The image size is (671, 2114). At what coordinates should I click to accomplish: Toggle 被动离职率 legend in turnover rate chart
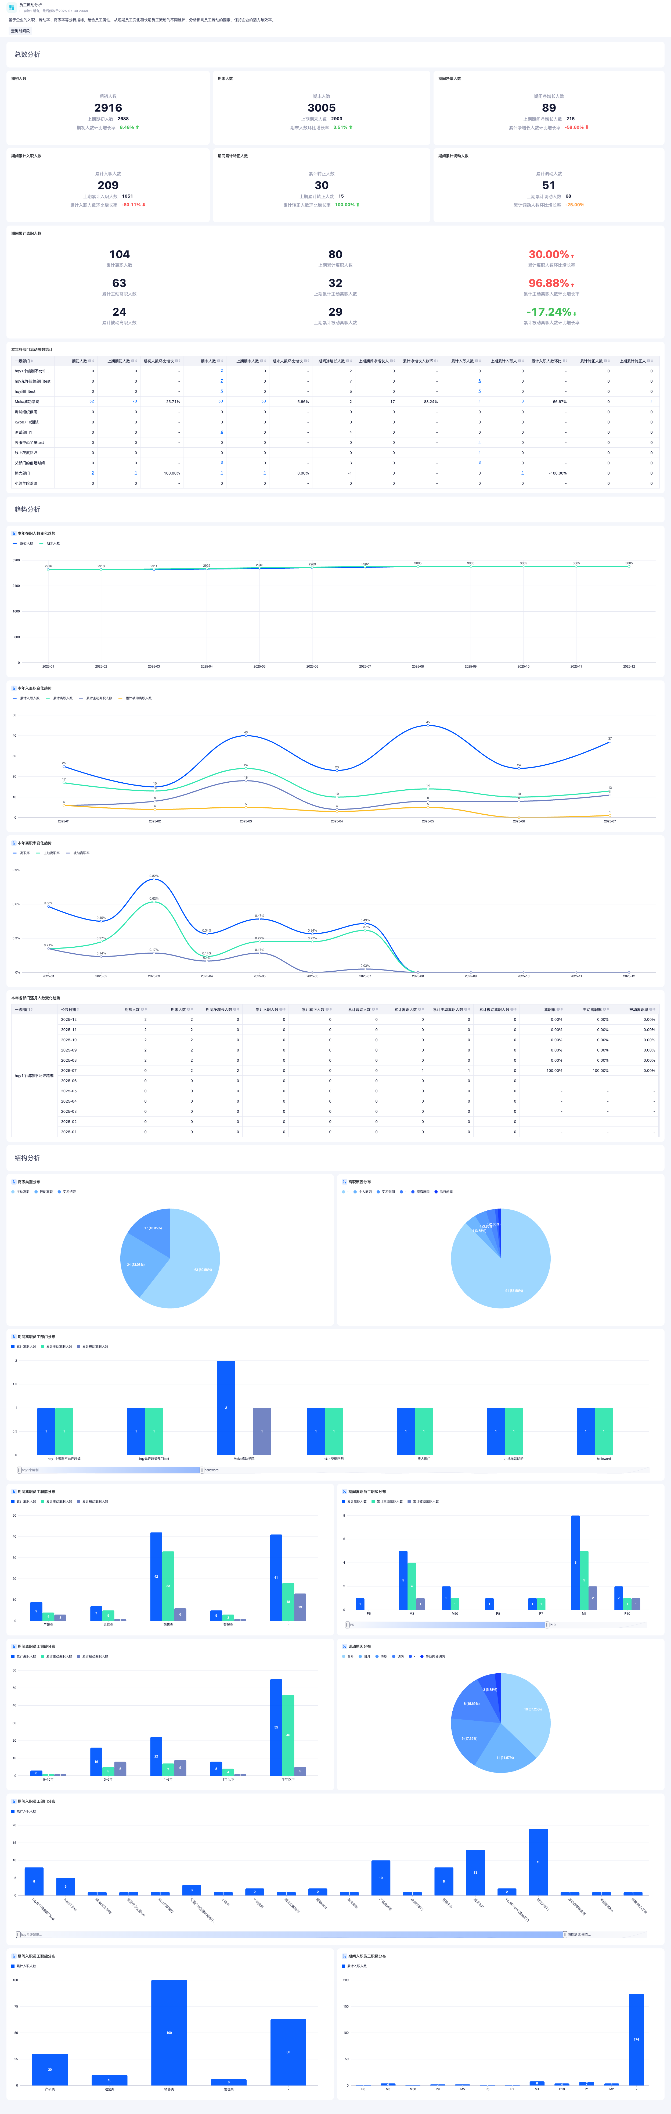click(x=78, y=853)
